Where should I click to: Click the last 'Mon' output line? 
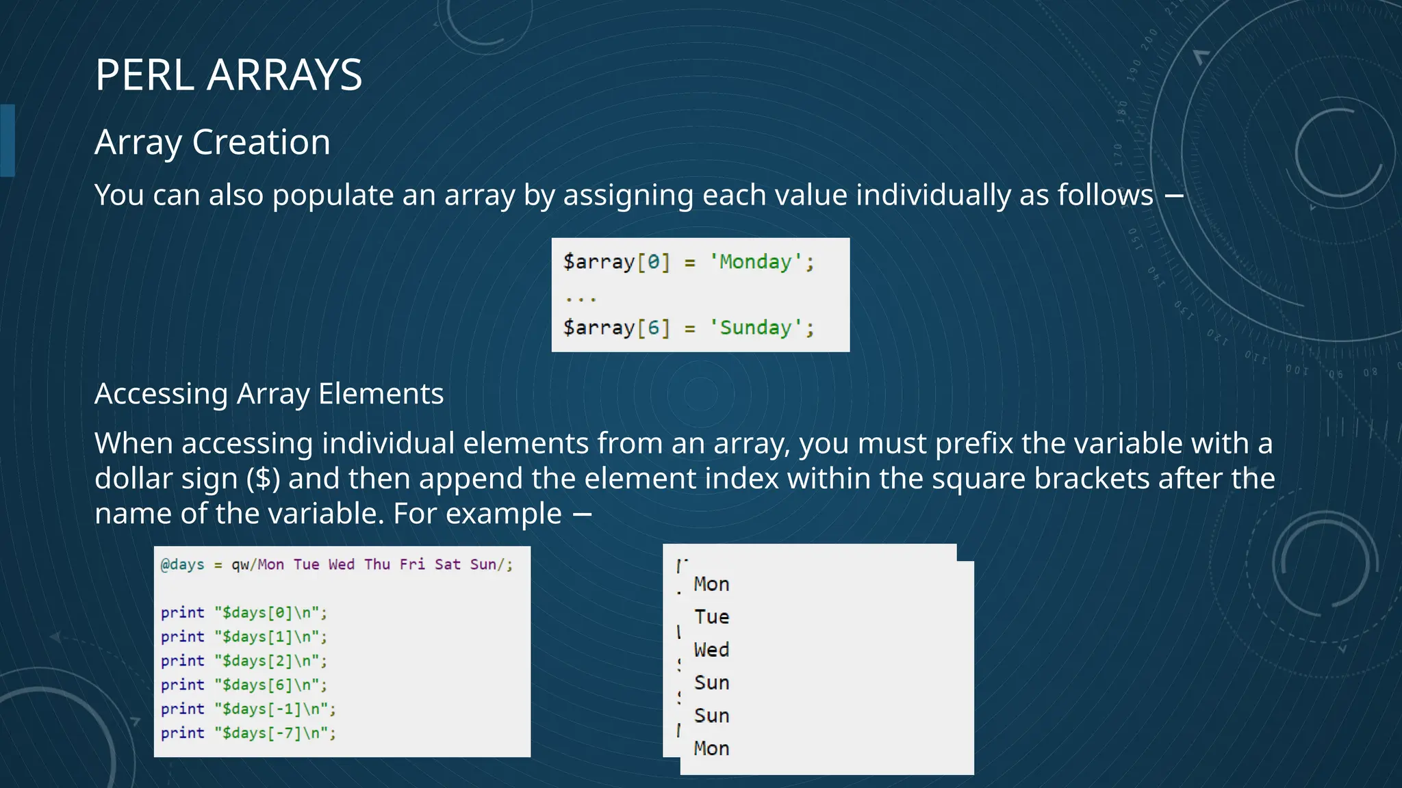[711, 748]
